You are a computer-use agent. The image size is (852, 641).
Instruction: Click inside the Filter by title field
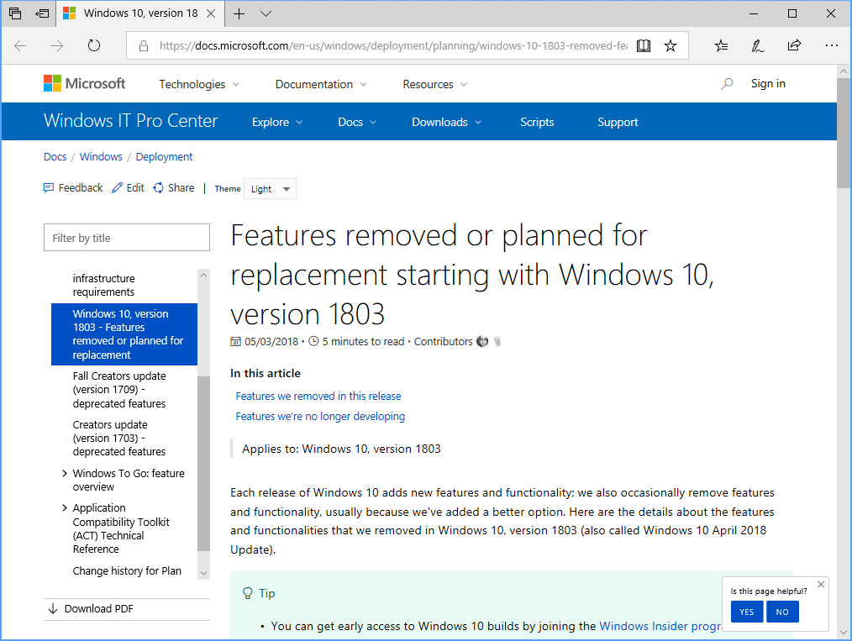[126, 237]
